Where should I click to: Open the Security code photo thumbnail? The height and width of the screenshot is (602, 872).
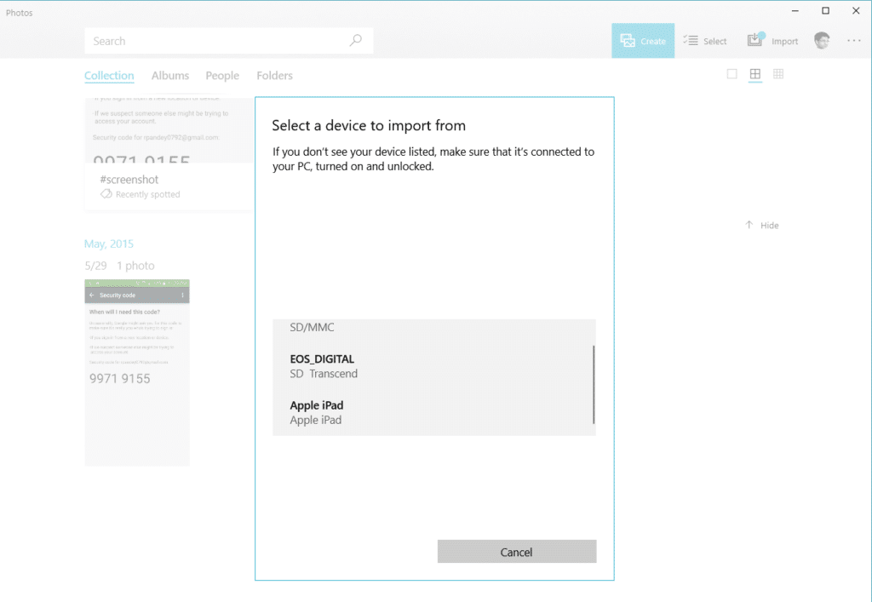137,372
